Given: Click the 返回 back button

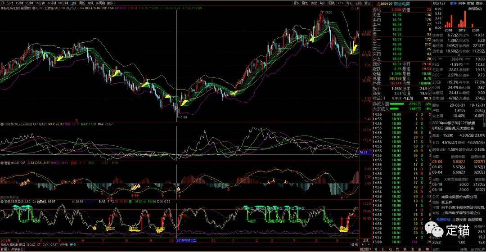Looking at the screenshot, I should click(x=367, y=3).
